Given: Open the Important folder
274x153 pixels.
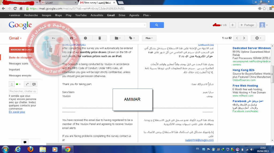Looking at the screenshot, I should point(14,69).
